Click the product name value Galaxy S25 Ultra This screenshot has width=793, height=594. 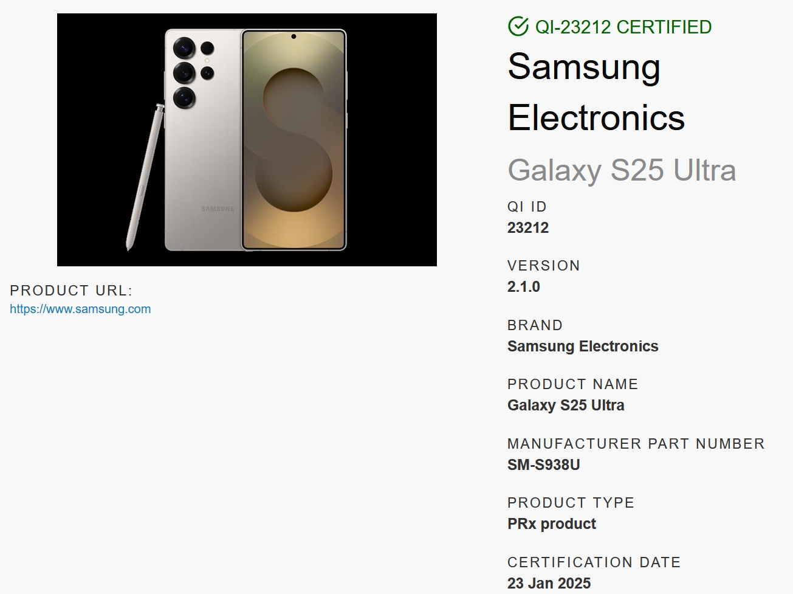[566, 406]
